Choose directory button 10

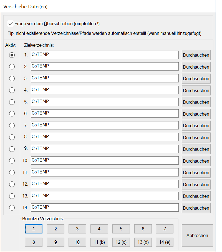(77, 242)
